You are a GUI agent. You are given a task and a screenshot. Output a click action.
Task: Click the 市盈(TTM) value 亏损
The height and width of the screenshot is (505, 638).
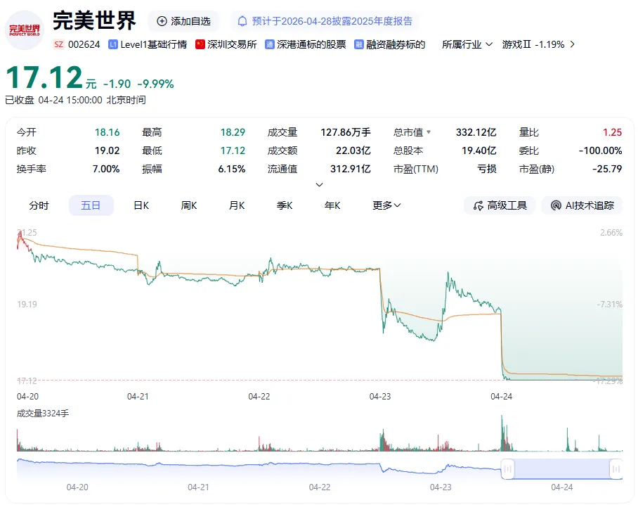pyautogui.click(x=487, y=169)
